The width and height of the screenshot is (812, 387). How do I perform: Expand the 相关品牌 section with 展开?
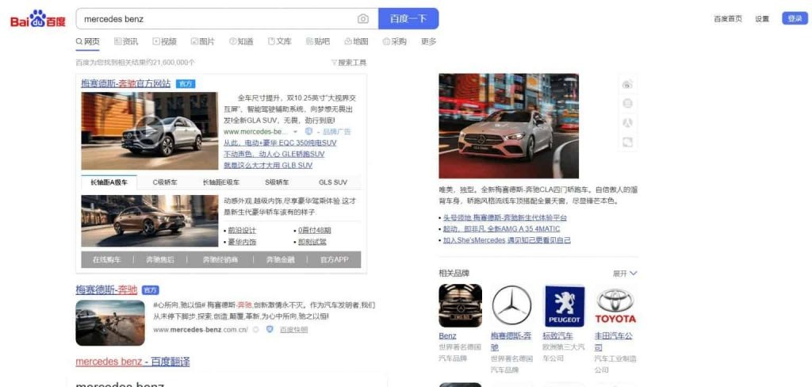[x=625, y=274]
